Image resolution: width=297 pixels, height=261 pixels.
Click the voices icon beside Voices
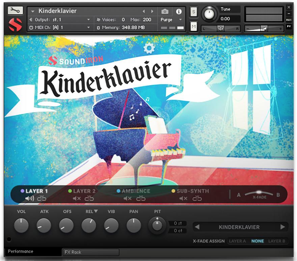coord(98,20)
